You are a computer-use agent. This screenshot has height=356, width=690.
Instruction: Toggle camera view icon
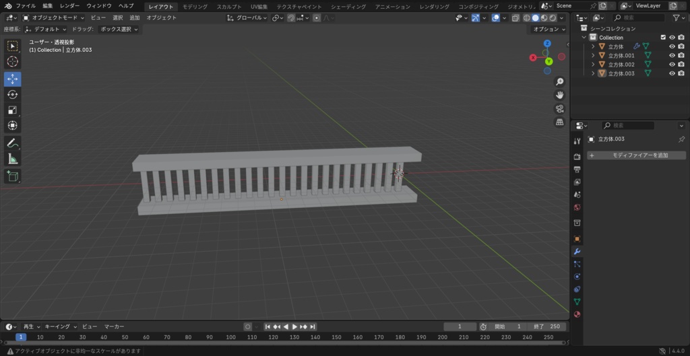(x=560, y=108)
